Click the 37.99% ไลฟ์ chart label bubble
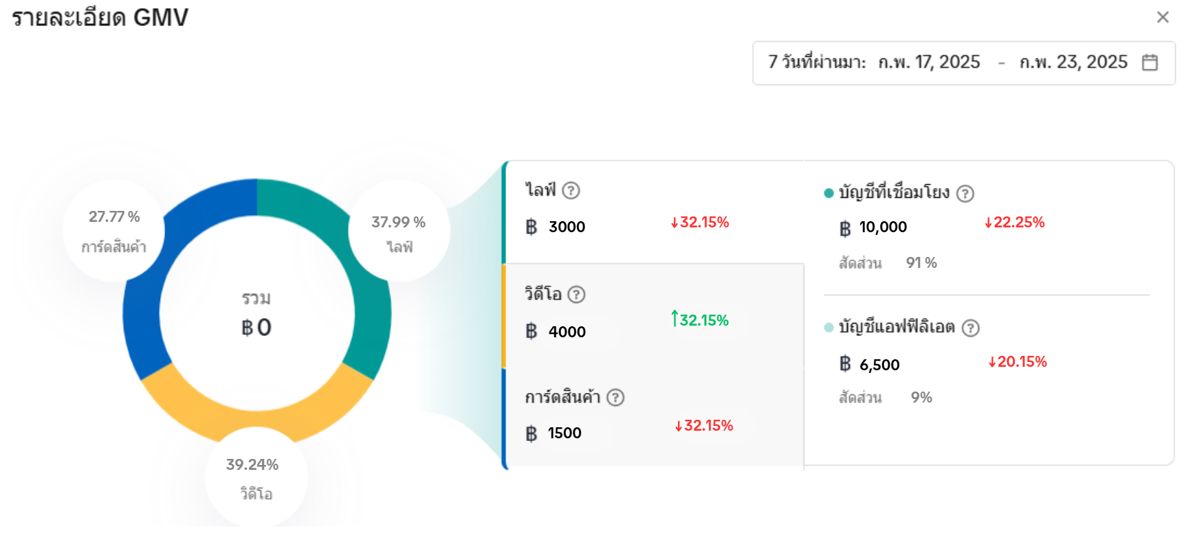The image size is (1184, 542). coord(399,232)
